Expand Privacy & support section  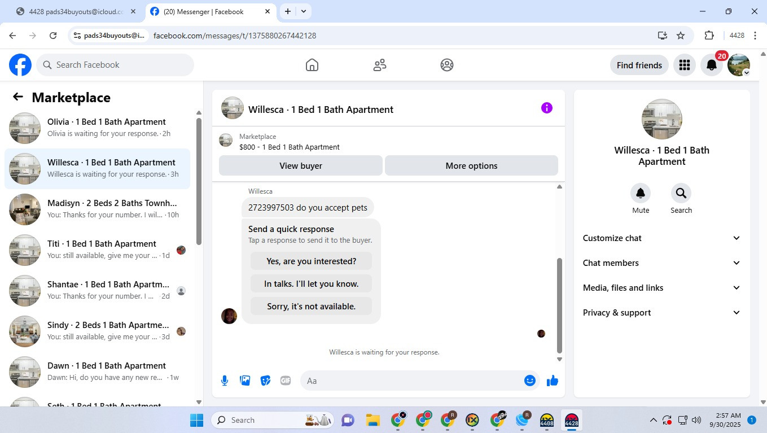point(662,313)
